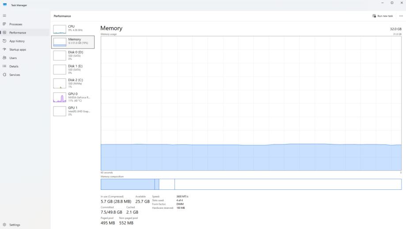Click the '60 seconds' graph label

(x=106, y=173)
